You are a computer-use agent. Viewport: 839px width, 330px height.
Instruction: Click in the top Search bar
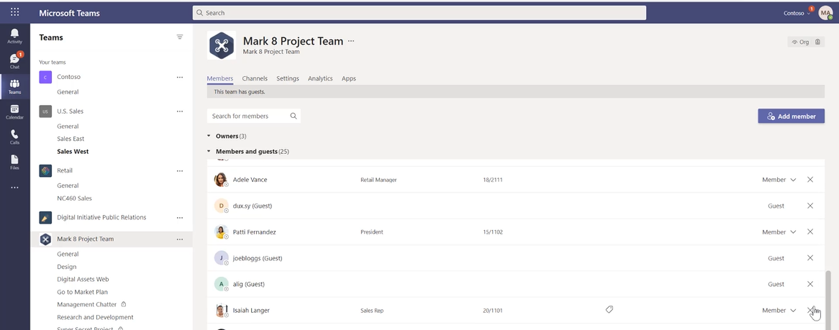419,13
